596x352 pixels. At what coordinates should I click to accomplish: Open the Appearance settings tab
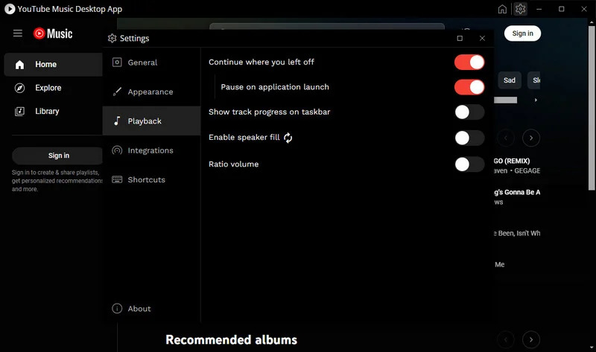point(150,92)
